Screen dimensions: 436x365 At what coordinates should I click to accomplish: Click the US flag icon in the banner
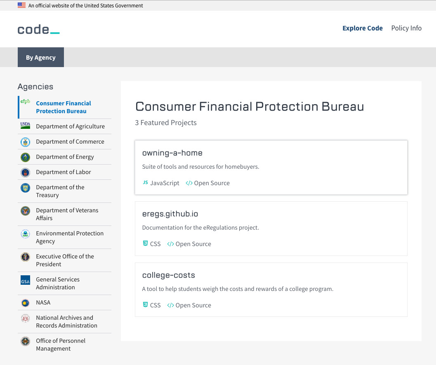pos(21,5)
